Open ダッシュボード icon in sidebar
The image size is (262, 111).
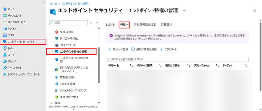5,16
